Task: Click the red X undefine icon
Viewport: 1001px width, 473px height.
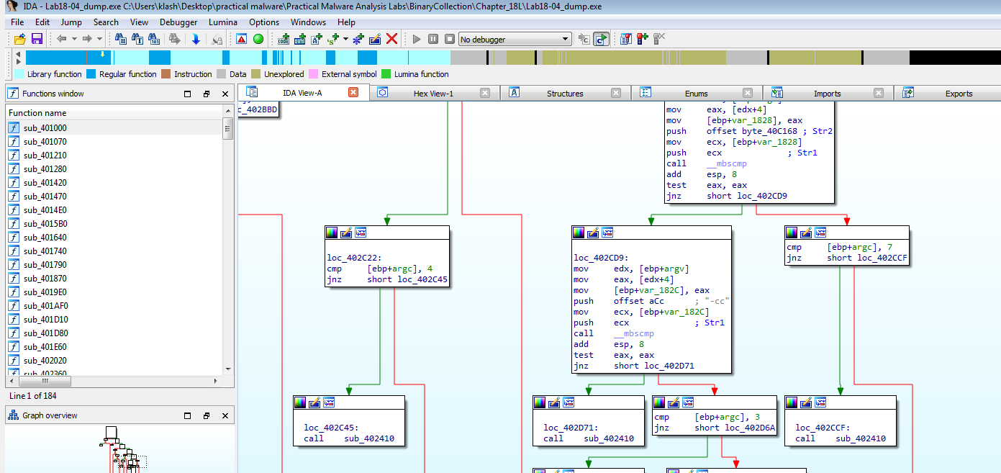Action: (392, 39)
